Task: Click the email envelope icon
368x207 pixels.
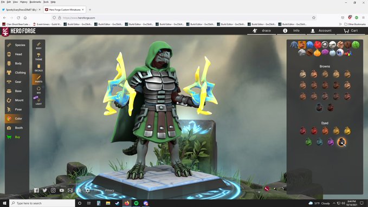Action: tap(70, 190)
